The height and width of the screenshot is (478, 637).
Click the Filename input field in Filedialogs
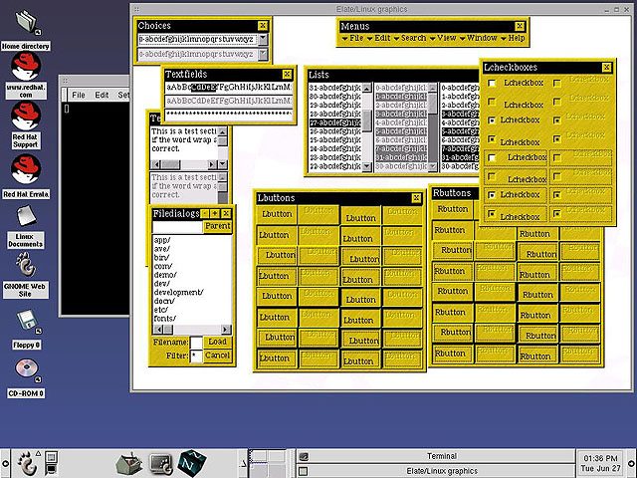(x=196, y=342)
